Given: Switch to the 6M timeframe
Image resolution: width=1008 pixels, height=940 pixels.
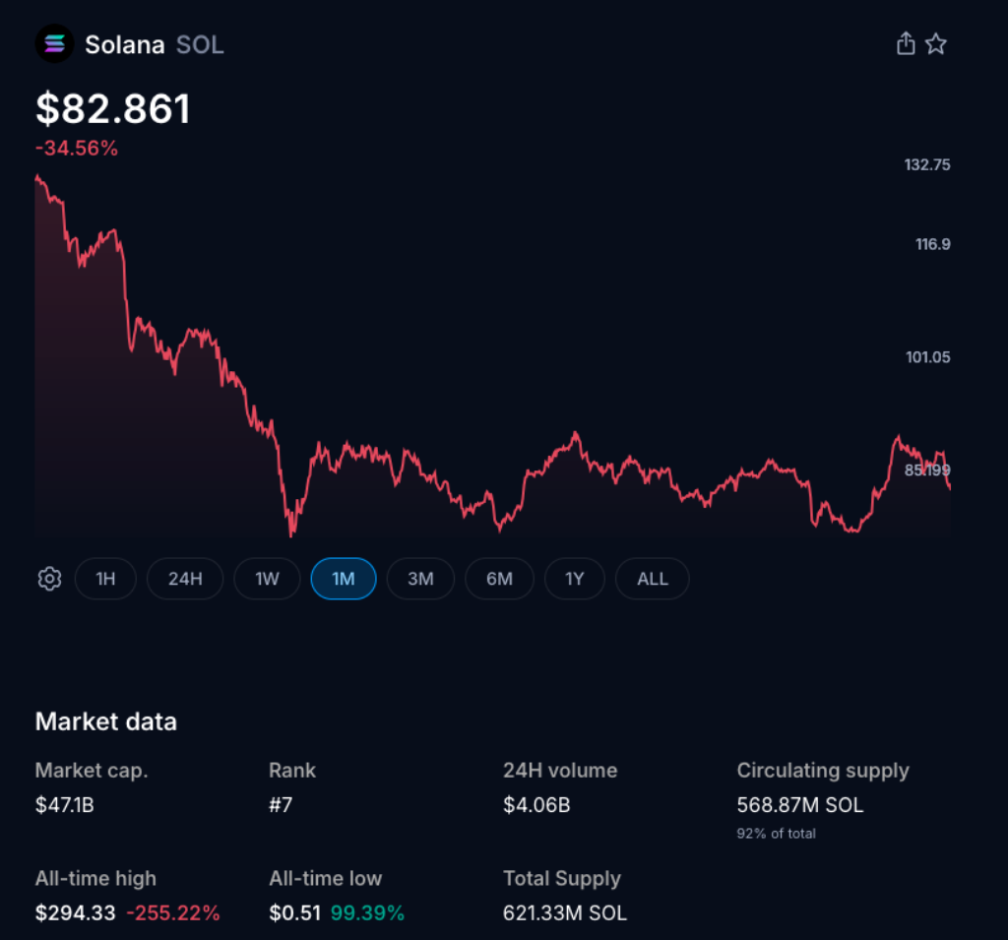Looking at the screenshot, I should (x=499, y=579).
